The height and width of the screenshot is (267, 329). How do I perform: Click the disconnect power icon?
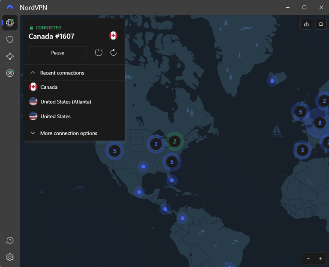click(x=99, y=52)
